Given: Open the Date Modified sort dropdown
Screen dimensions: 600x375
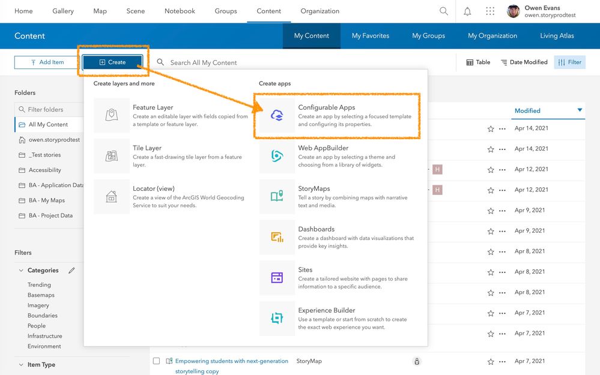Looking at the screenshot, I should tap(524, 62).
